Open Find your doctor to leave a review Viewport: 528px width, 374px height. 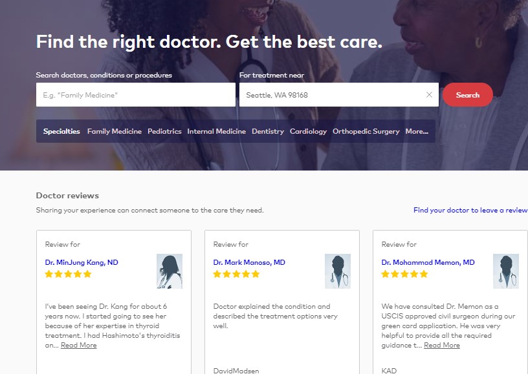[x=470, y=210]
